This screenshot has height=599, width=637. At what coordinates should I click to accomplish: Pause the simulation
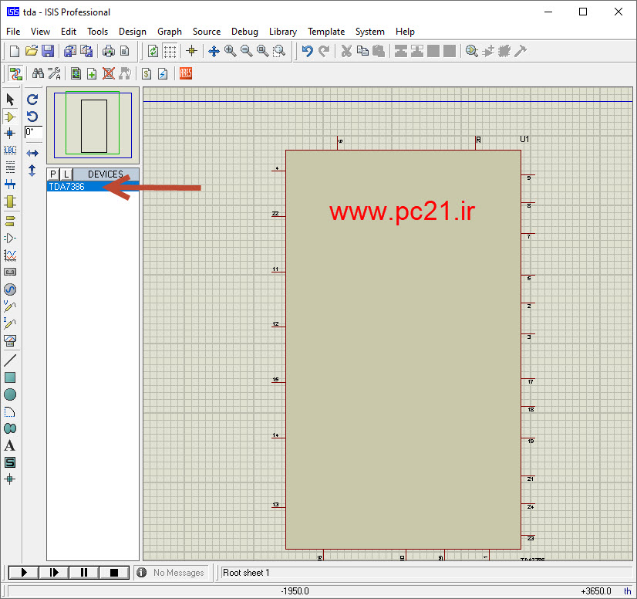point(84,573)
